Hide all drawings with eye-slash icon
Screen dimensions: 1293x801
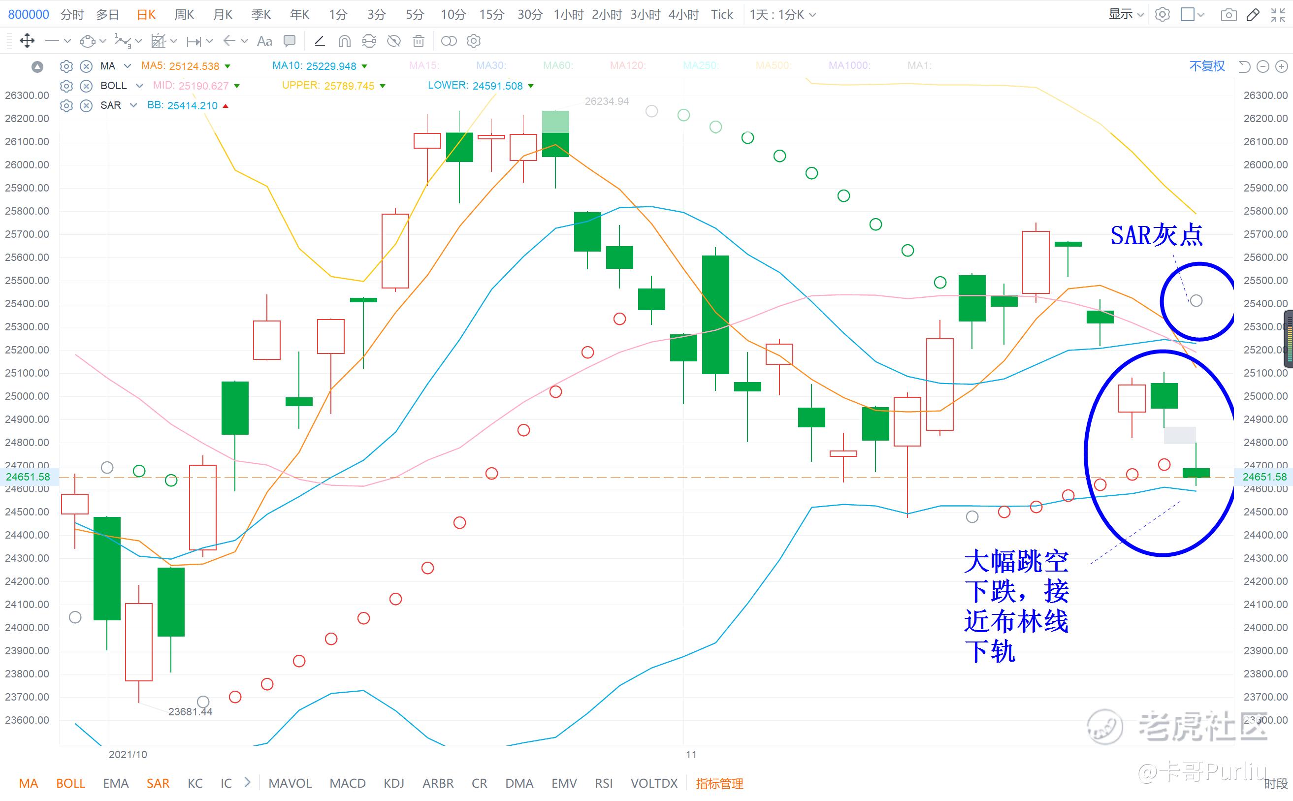click(393, 41)
